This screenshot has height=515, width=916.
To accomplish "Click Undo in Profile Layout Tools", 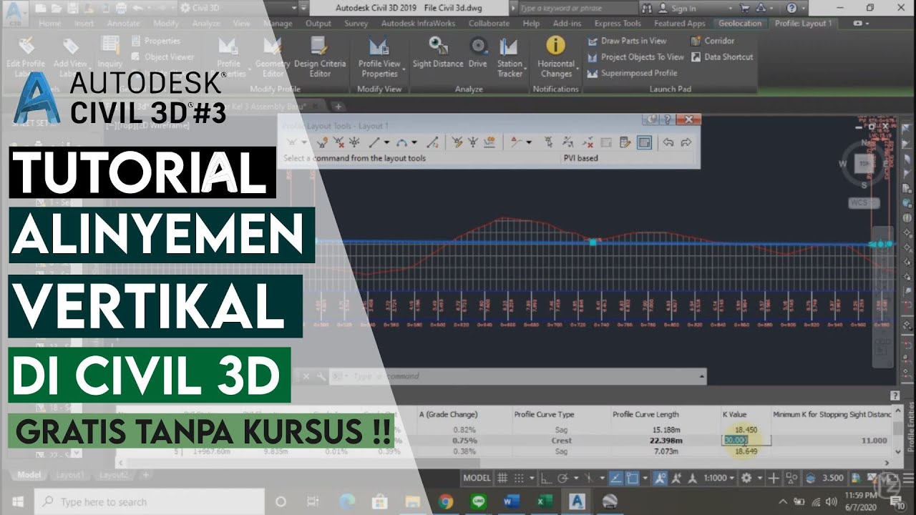I will pos(668,142).
